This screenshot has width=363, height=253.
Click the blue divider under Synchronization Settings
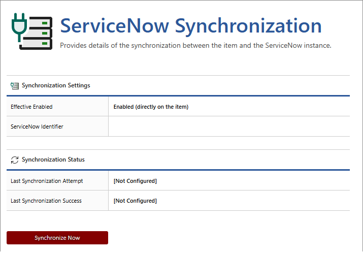(178, 96)
